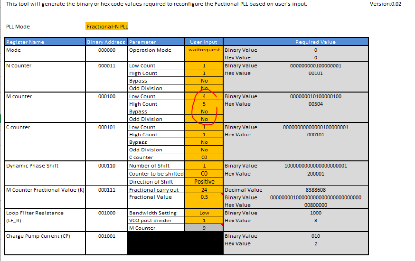Click C counter Odd Division No cell

click(204, 149)
